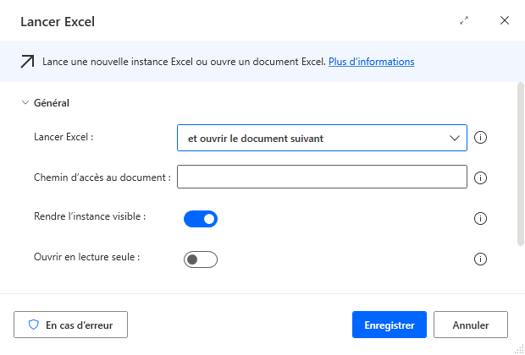
Task: Click the 'Ouvrir en lecture seule :' label
Action: coord(86,257)
